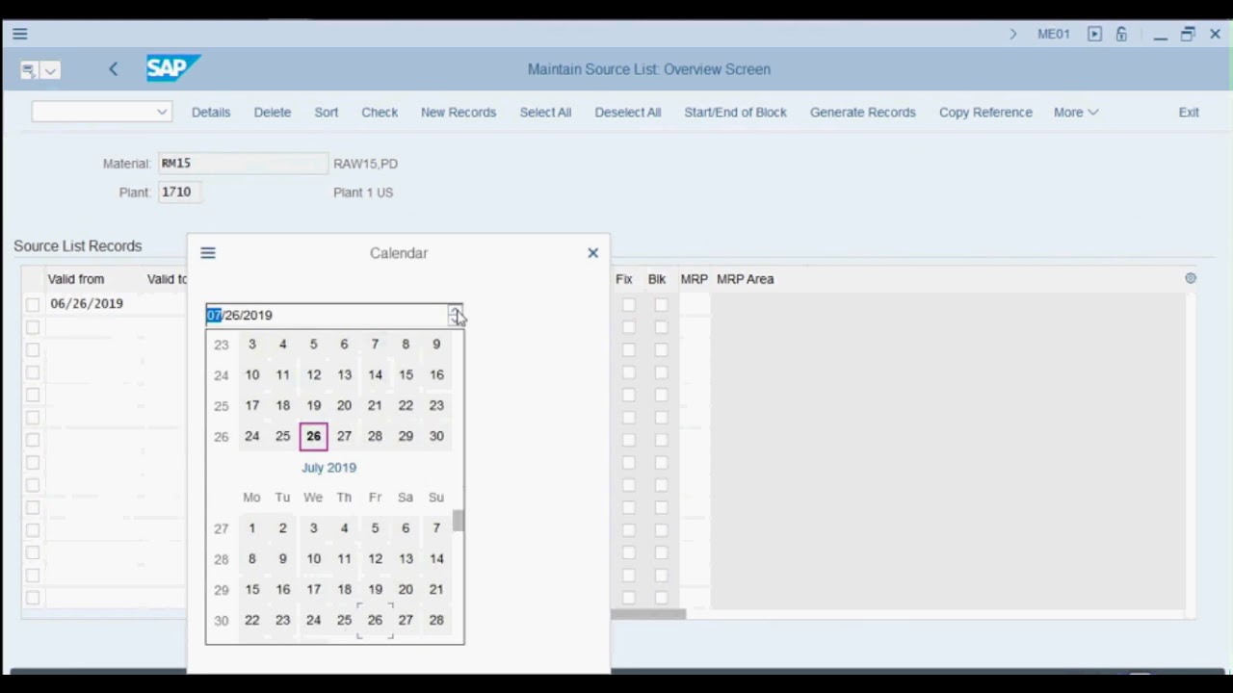1233x693 pixels.
Task: Open the Details toolbar item
Action: (x=211, y=113)
